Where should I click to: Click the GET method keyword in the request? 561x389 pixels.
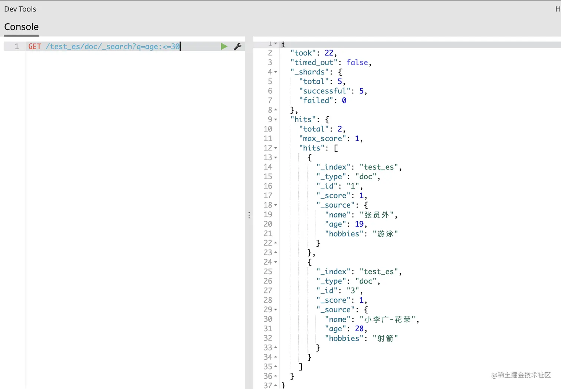(x=35, y=46)
